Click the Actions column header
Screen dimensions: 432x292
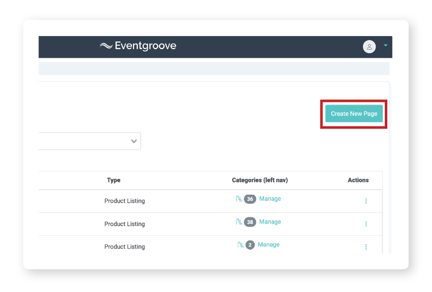[x=358, y=180]
